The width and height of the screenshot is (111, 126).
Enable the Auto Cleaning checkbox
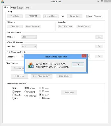87,16
